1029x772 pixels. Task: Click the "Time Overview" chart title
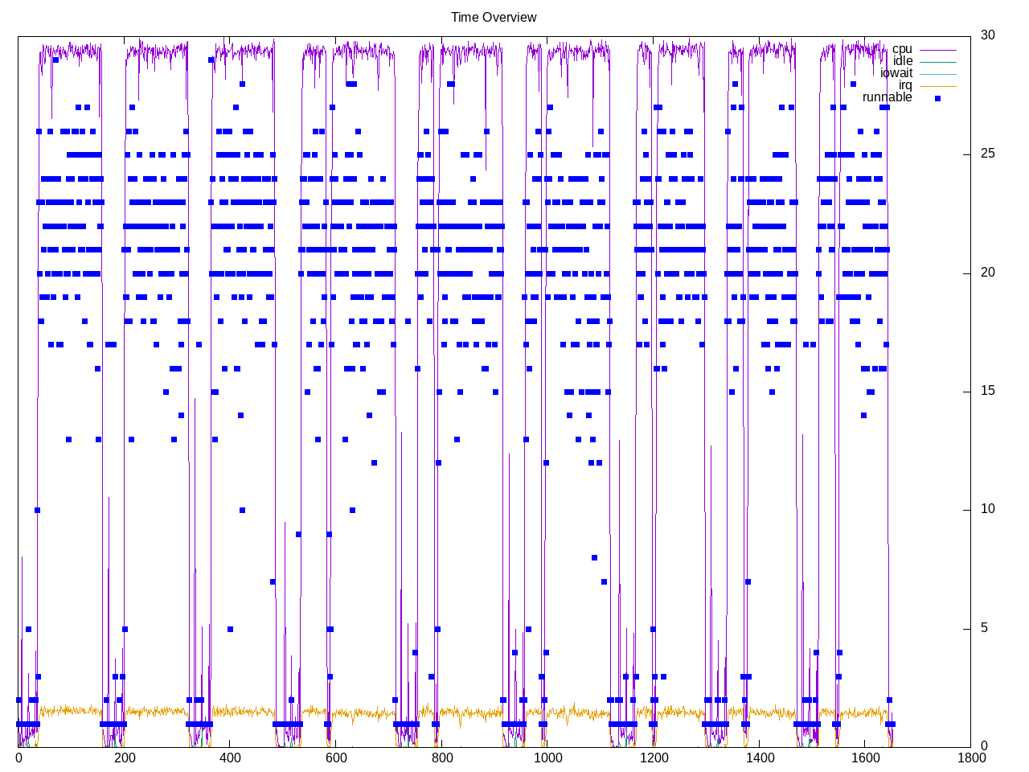pos(494,17)
